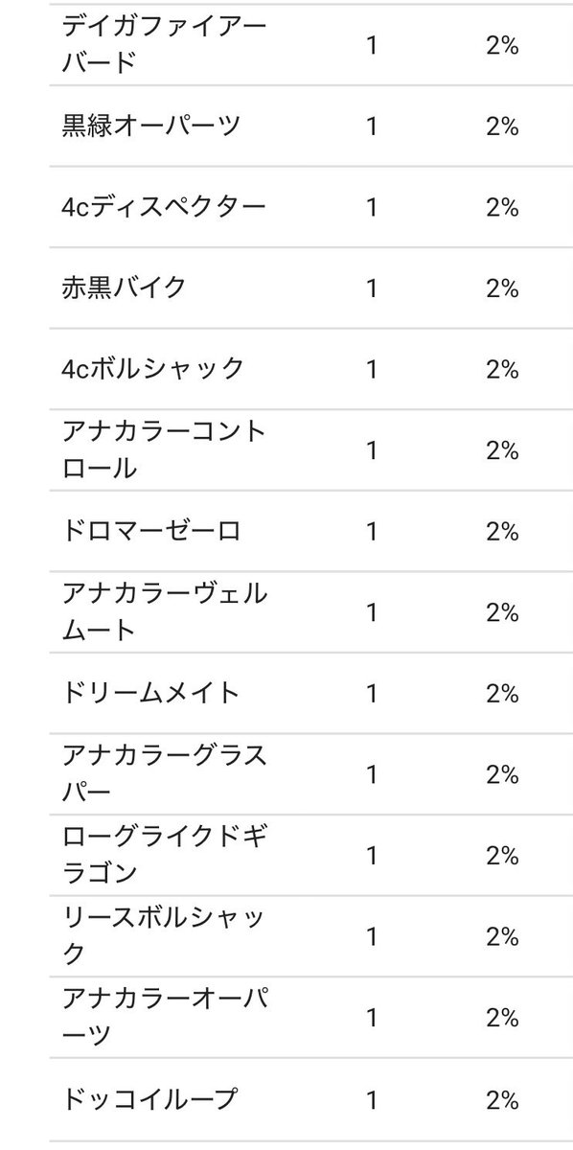
Task: Click the リースボルシャック entry
Action: click(164, 935)
